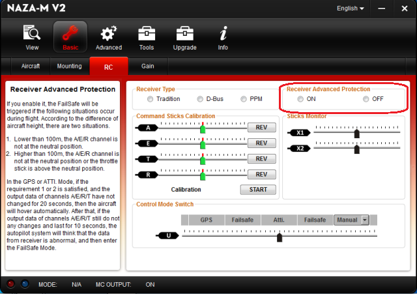Click the red status LED indicator
417x294 pixels.
pyautogui.click(x=10, y=284)
